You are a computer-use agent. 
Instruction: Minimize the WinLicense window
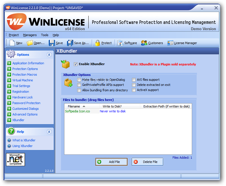coord(202,9)
